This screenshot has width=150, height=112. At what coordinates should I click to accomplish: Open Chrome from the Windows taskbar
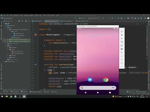[x=11, y=96]
